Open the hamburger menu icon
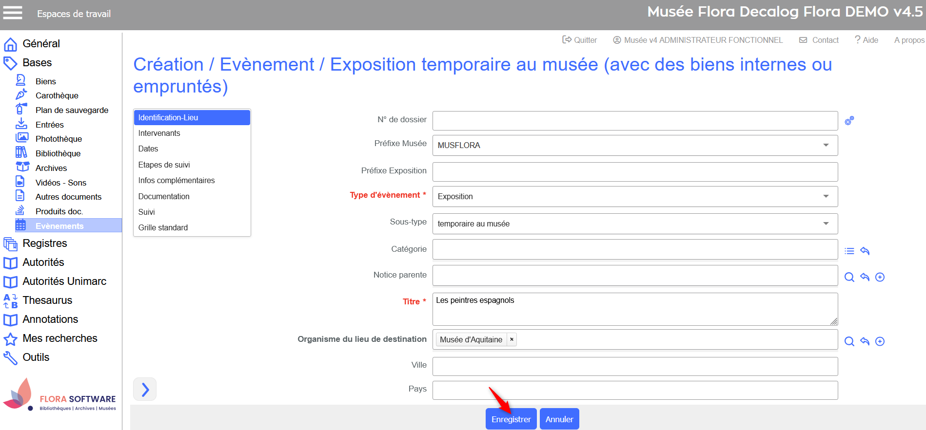Screen dimensions: 926x430 click(x=13, y=13)
